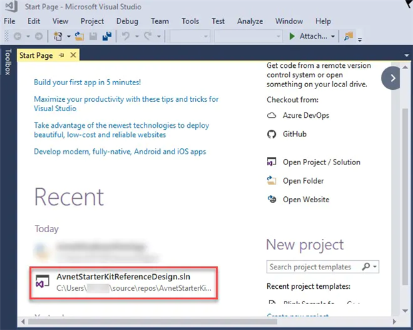Click the Save All toolbar icon

coord(106,37)
